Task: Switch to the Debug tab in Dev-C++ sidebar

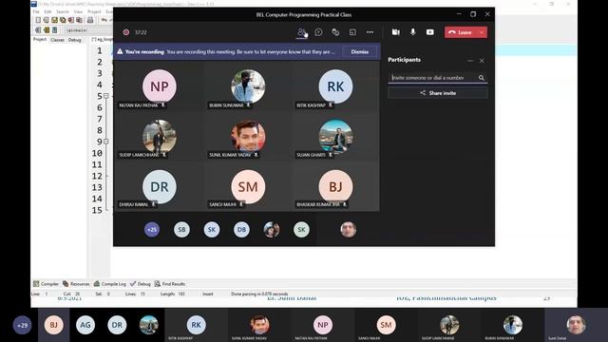Action: (x=74, y=40)
